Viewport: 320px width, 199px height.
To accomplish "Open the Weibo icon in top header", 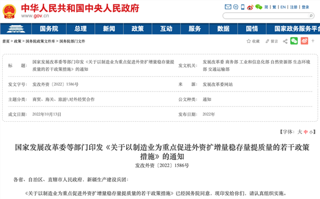I will tap(250, 7).
